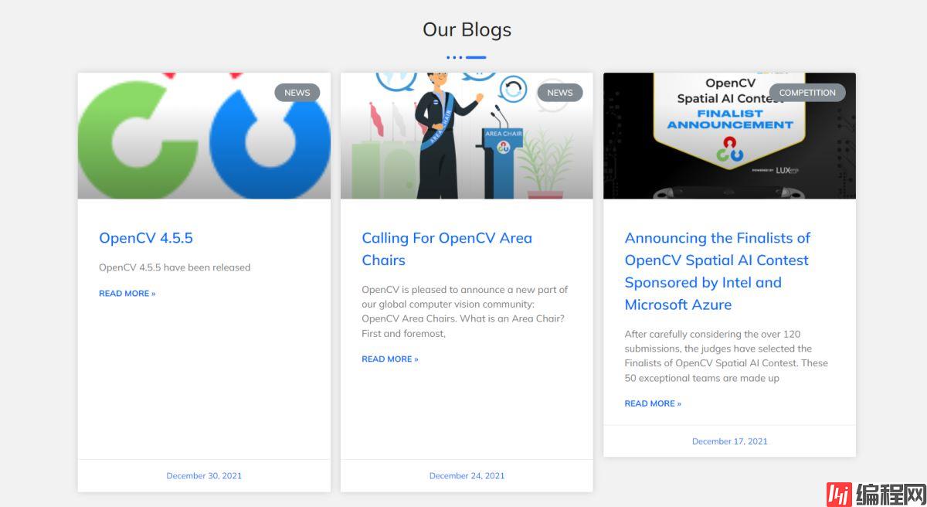Image resolution: width=927 pixels, height=507 pixels.
Task: Click Read More under Area Chairs post
Action: click(389, 359)
